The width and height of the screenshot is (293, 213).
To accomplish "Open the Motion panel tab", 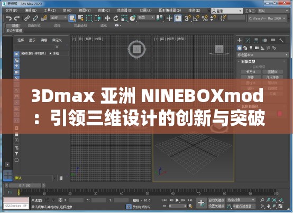I will (x=264, y=40).
